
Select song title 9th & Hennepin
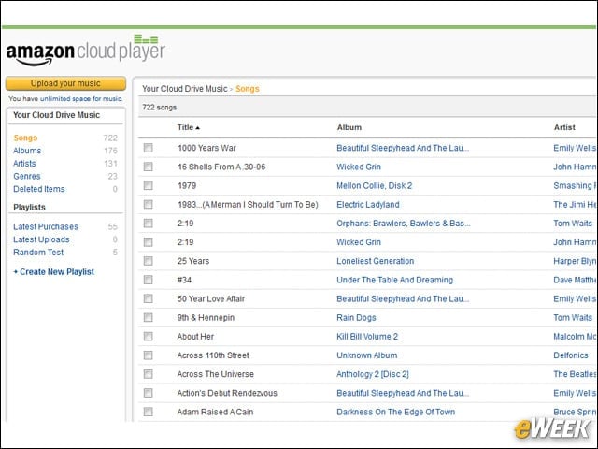[x=206, y=318]
